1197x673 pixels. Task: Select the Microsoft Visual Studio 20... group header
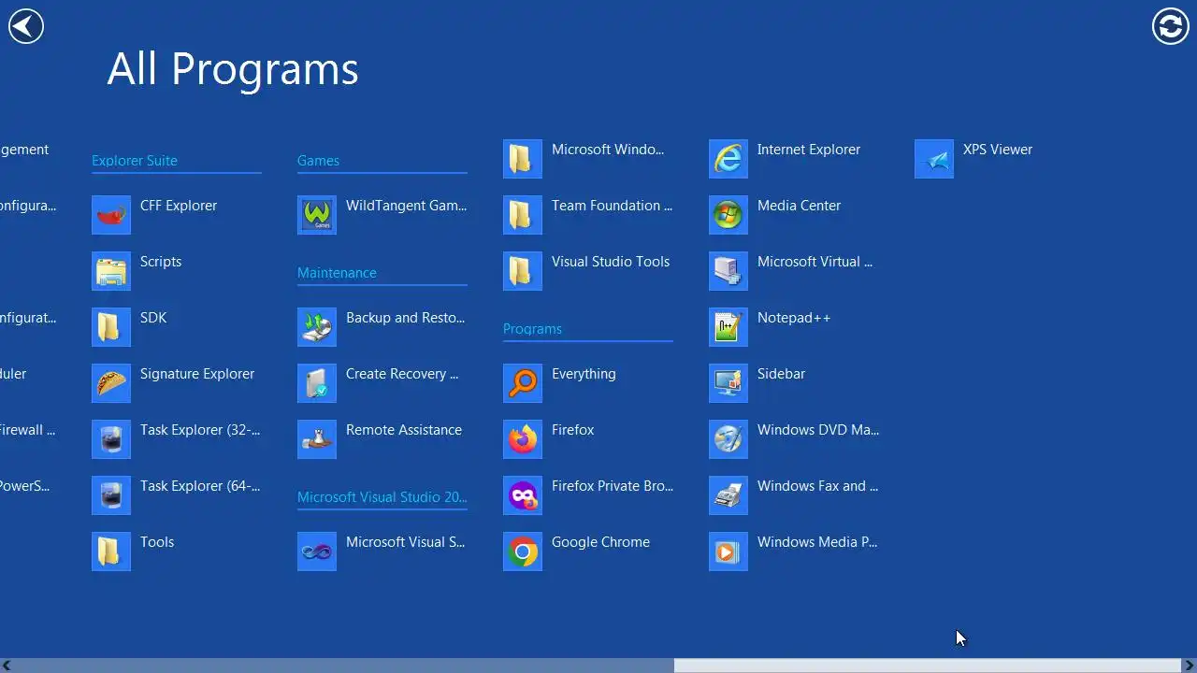(382, 497)
